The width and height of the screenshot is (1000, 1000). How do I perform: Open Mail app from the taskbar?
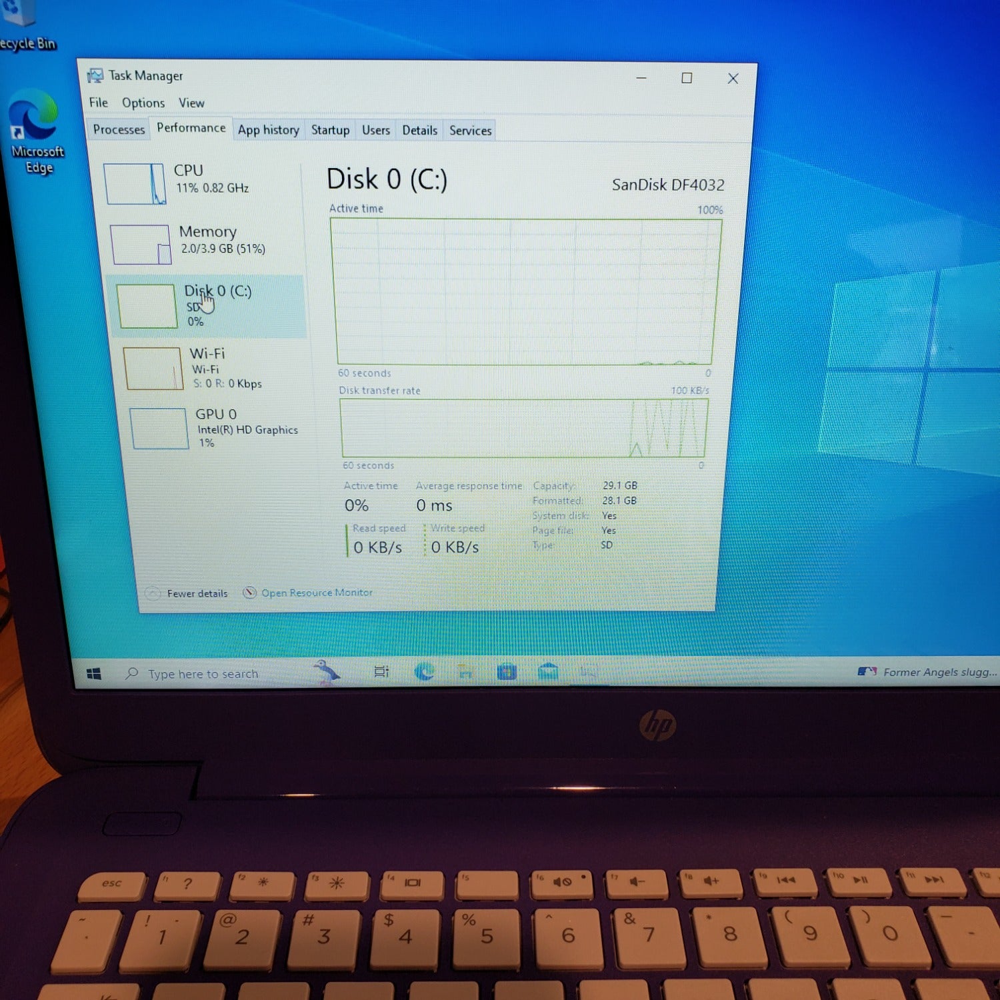pos(548,672)
